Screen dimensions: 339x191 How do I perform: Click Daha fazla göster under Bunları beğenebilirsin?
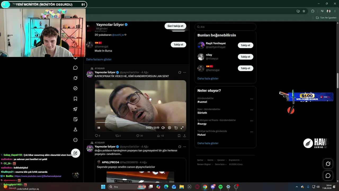(x=208, y=79)
